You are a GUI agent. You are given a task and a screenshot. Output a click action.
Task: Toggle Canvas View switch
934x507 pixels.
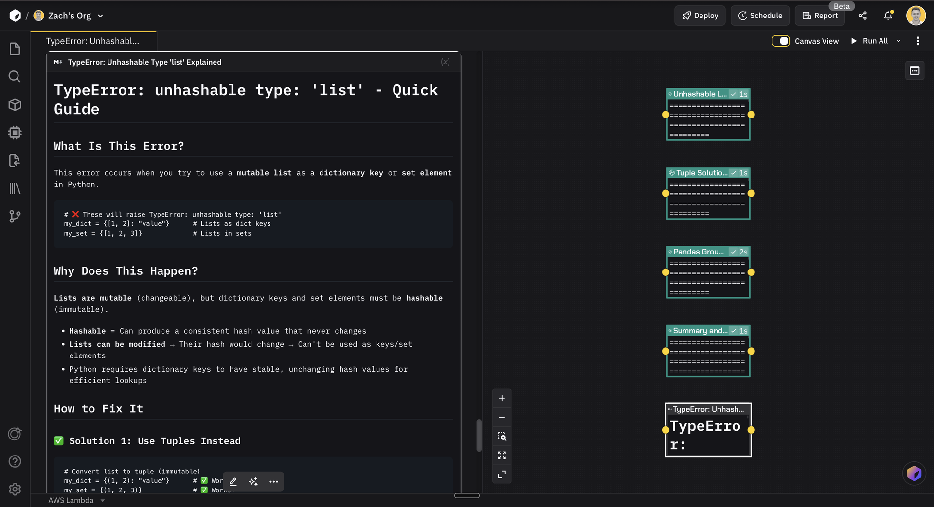tap(780, 41)
